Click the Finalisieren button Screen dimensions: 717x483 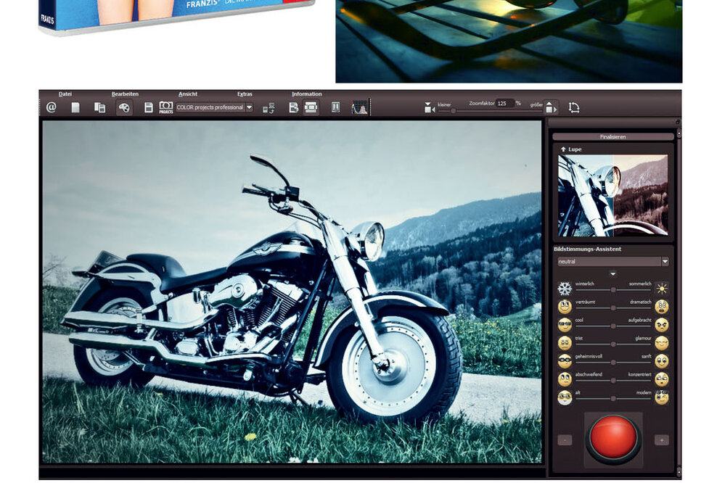coord(612,136)
